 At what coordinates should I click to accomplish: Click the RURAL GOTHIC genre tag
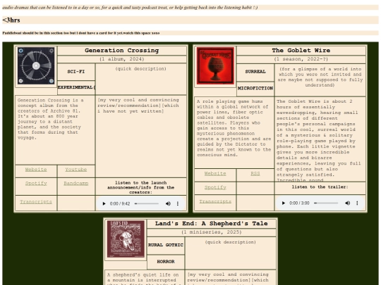point(166,245)
